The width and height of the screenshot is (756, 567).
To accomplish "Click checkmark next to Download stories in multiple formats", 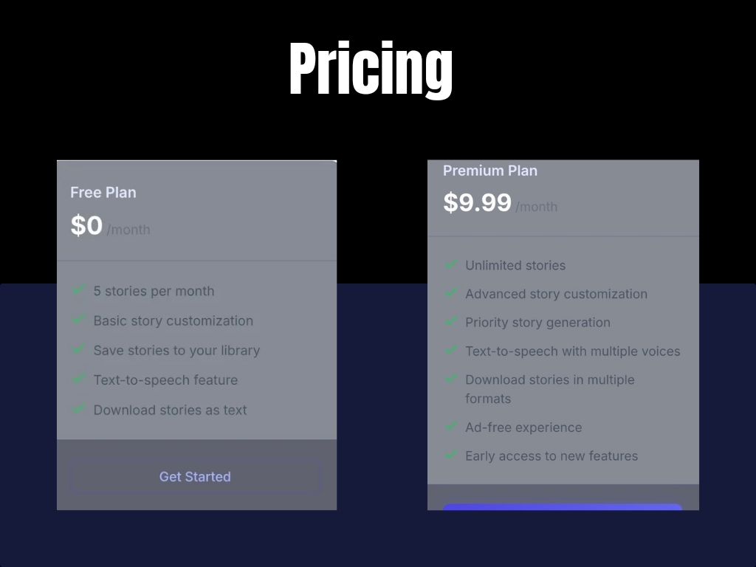I will (451, 379).
